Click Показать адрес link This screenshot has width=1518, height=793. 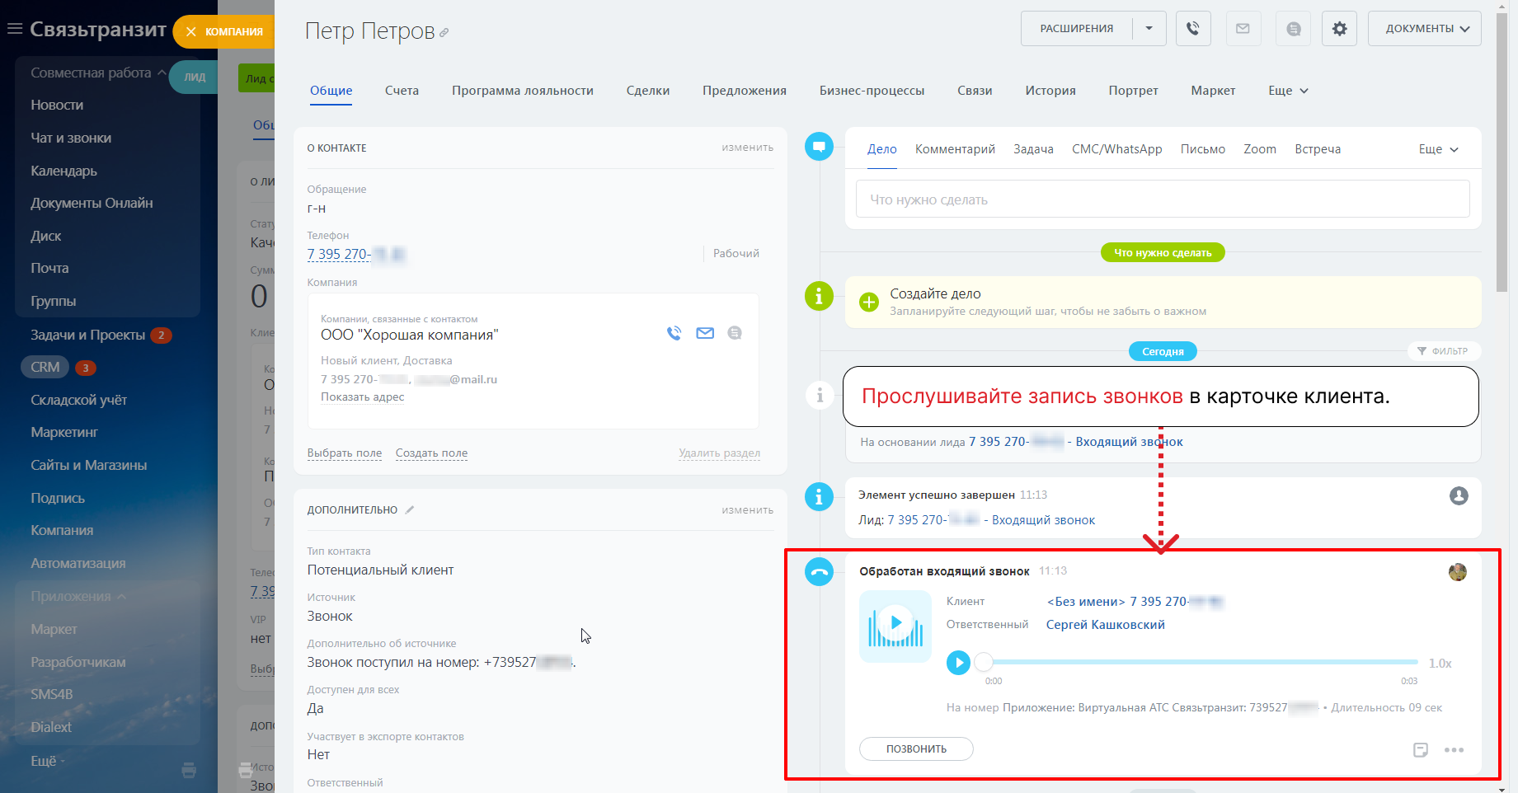coord(363,397)
